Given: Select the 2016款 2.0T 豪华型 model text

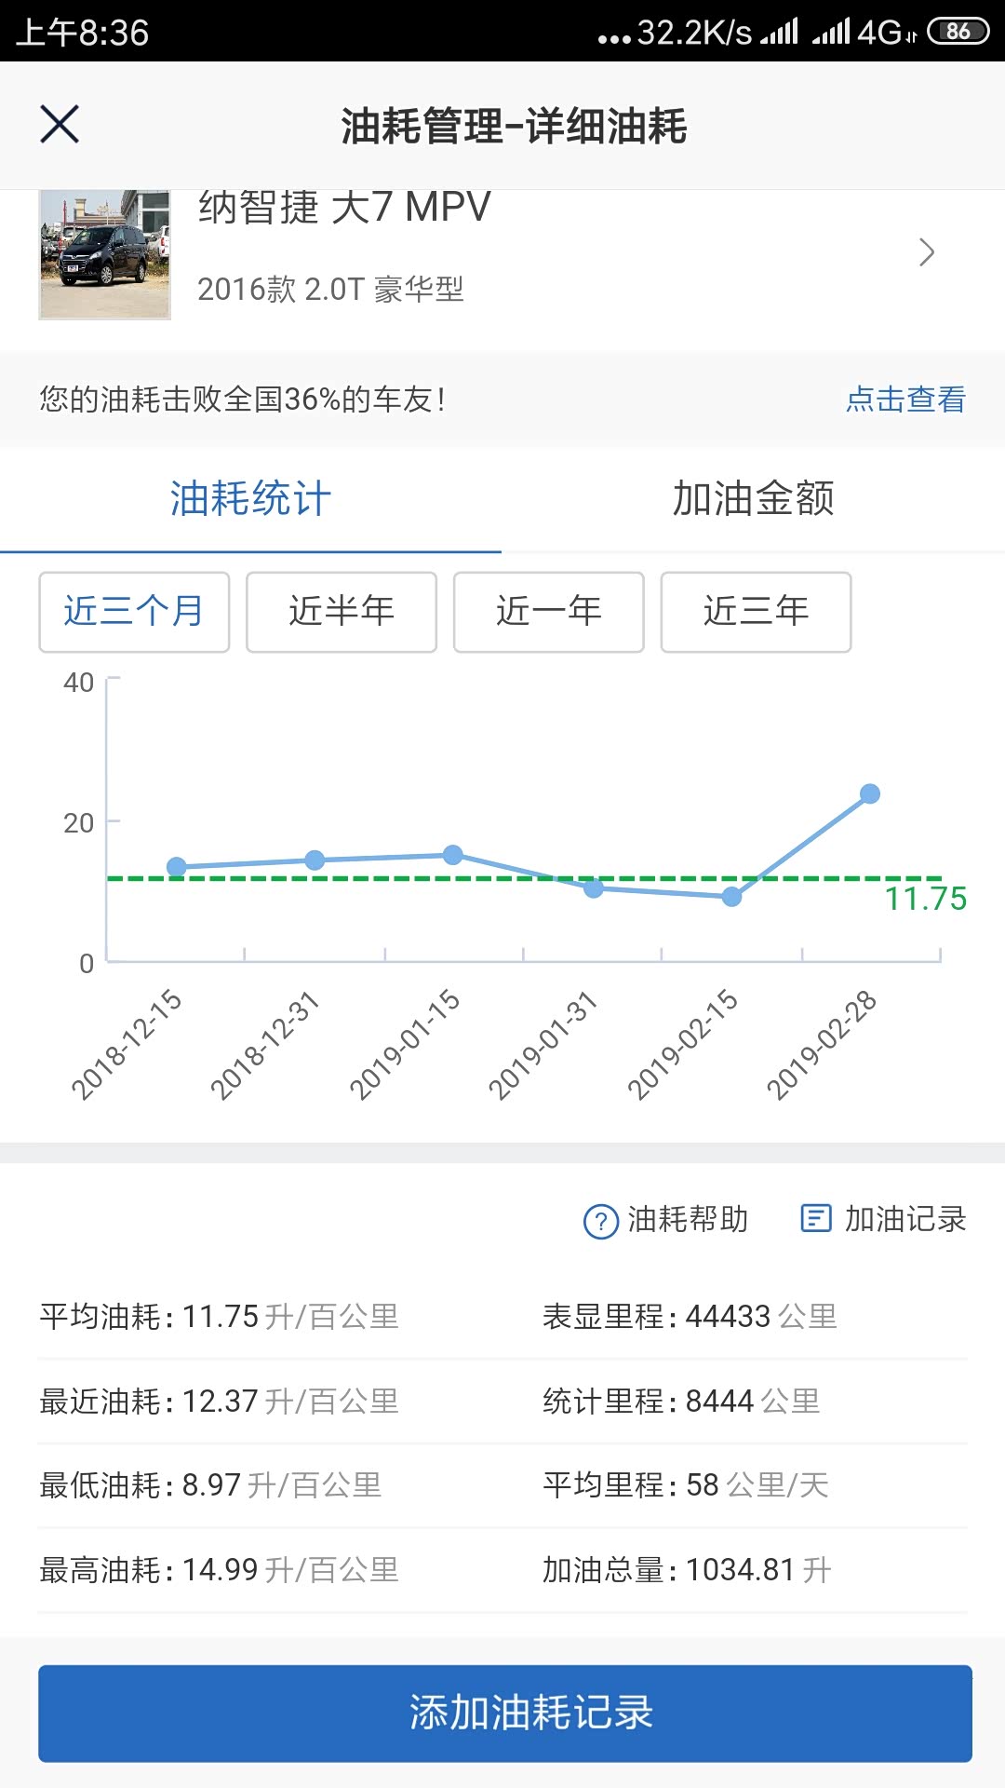Looking at the screenshot, I should [x=330, y=290].
